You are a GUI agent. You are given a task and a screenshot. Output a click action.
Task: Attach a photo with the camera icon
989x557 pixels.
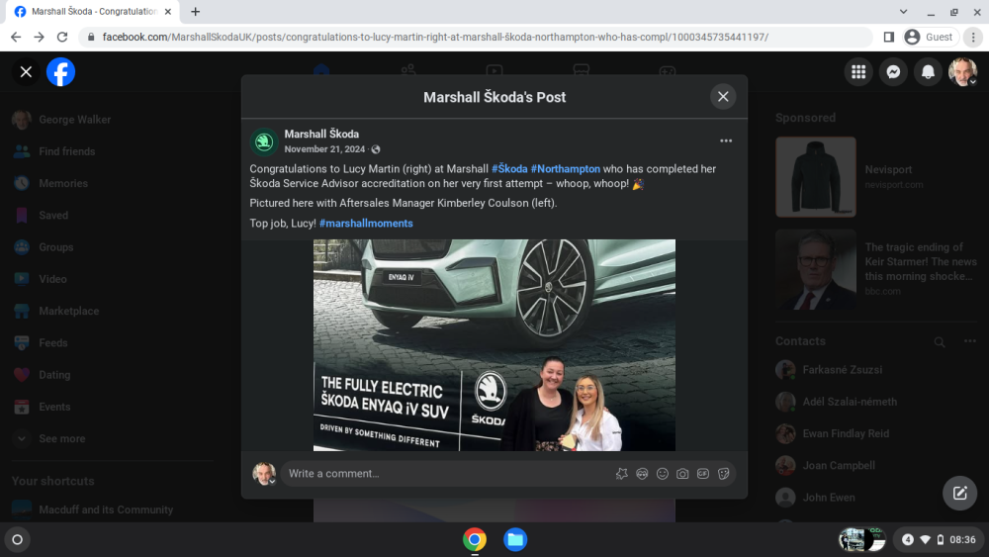[x=682, y=474]
